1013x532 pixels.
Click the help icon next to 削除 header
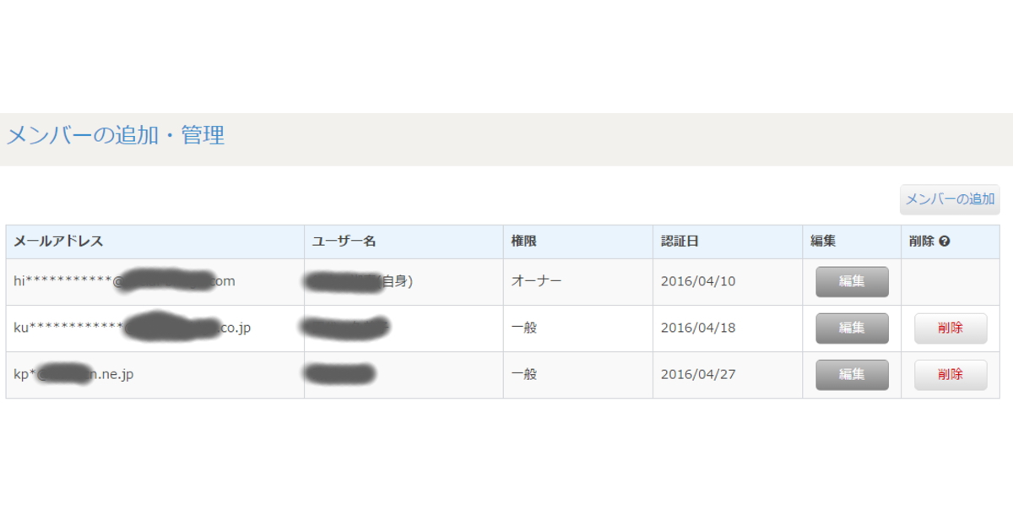pos(945,242)
